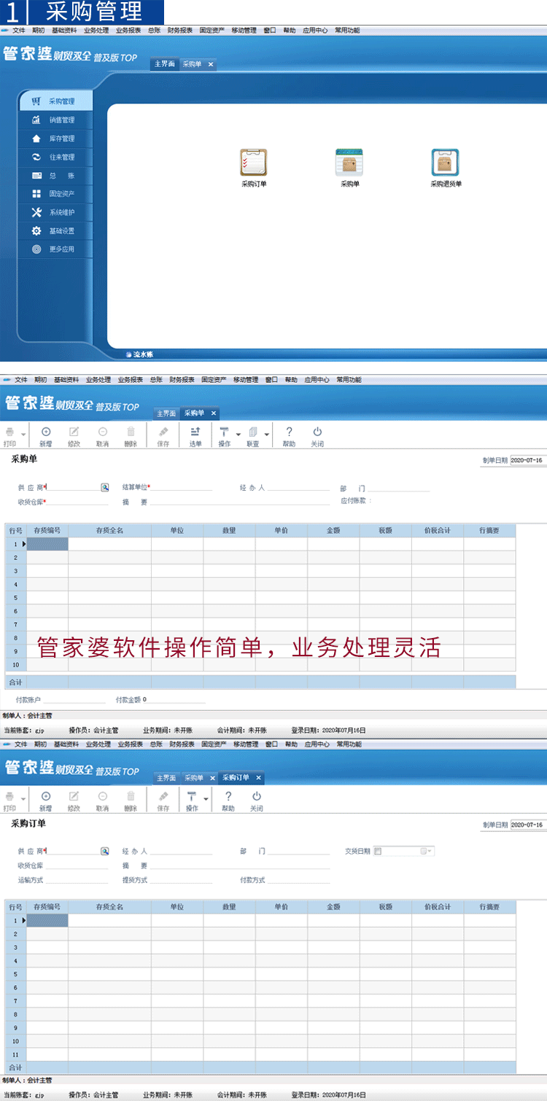Select 往来管理 in the left sidebar

point(56,157)
